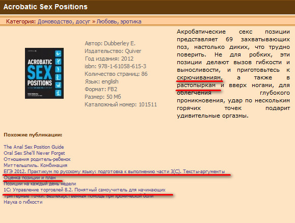Open Oral Sex She'll Never Forget link
Image resolution: width=295 pixels, height=223 pixels.
[34, 153]
